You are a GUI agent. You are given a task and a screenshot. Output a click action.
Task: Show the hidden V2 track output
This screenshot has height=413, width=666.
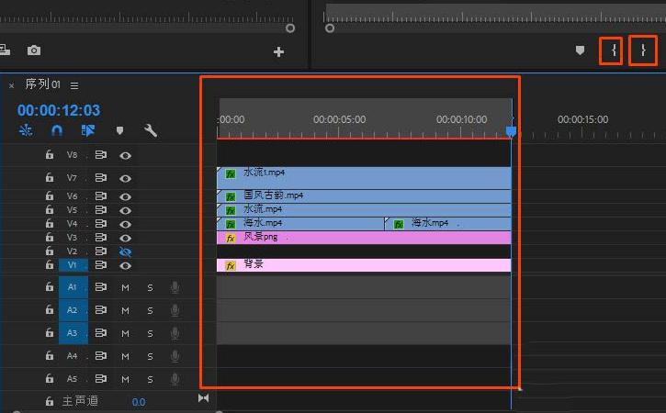point(125,252)
